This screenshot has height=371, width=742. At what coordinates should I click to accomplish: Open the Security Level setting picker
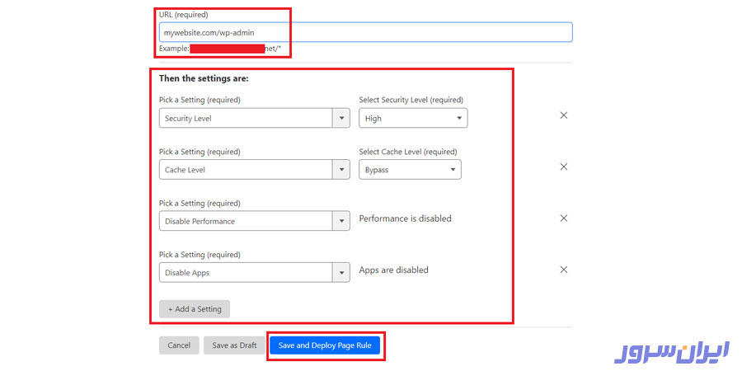tap(254, 118)
